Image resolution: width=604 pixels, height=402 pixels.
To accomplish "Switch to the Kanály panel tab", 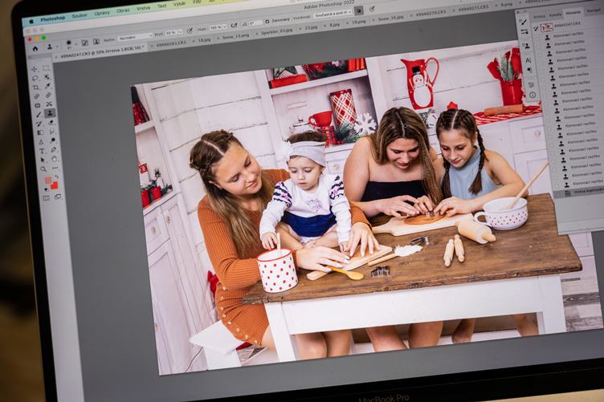I will [x=555, y=15].
